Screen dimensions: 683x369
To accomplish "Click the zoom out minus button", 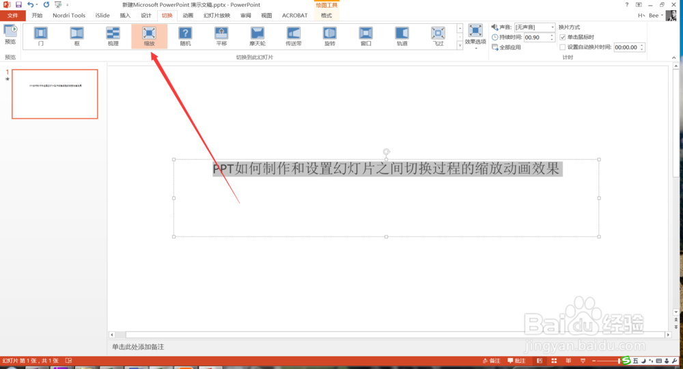I will point(594,361).
